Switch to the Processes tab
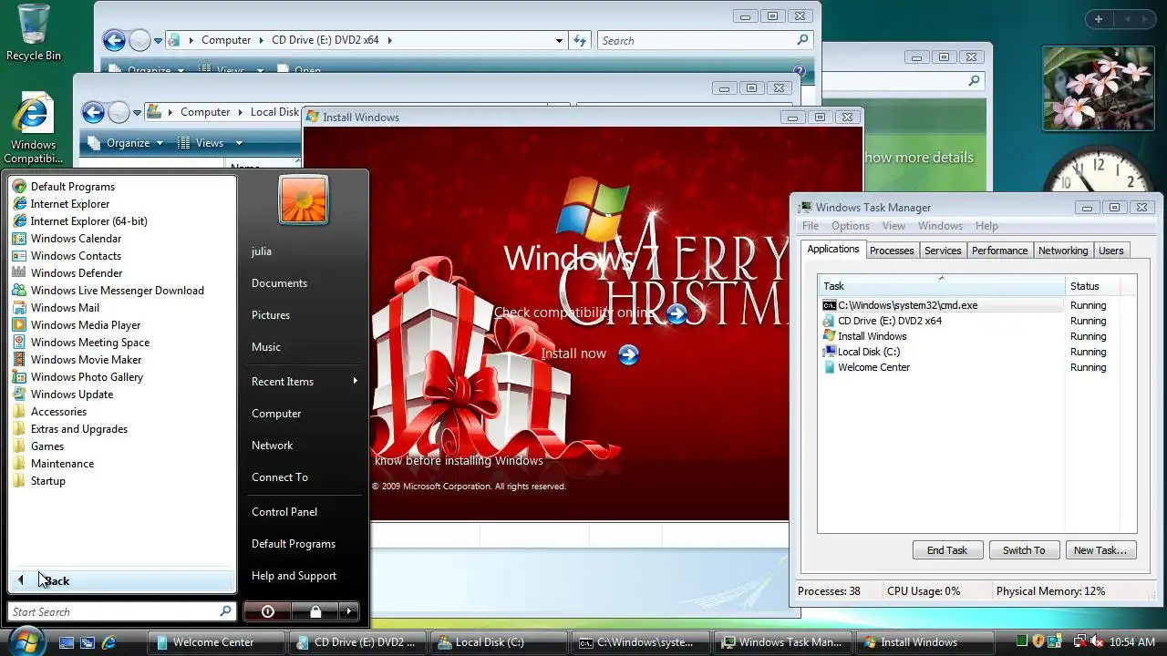The height and width of the screenshot is (656, 1167). (x=892, y=251)
